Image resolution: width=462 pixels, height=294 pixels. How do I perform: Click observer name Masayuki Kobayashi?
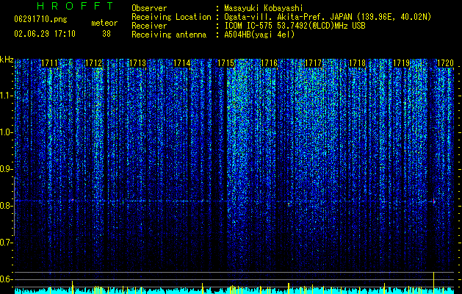coord(264,8)
